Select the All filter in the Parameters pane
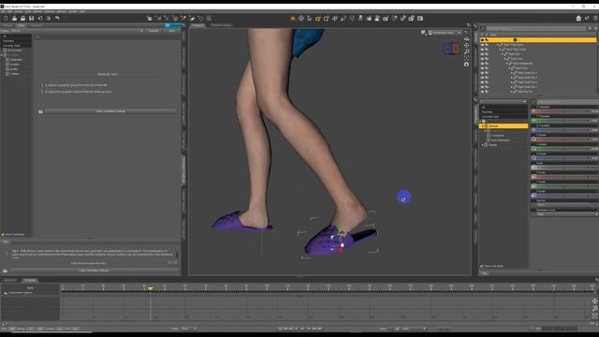The width and height of the screenshot is (599, 337). click(x=504, y=108)
